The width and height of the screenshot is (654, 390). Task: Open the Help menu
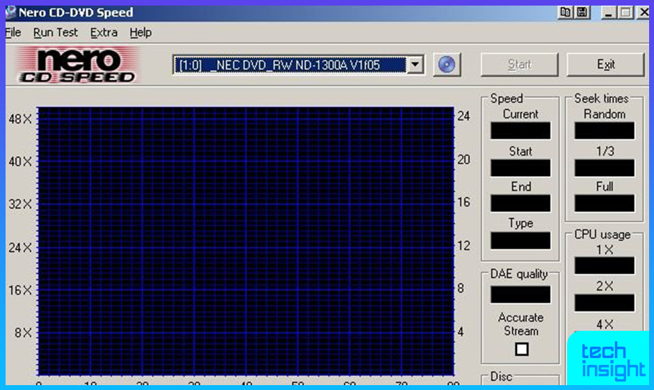click(x=141, y=33)
